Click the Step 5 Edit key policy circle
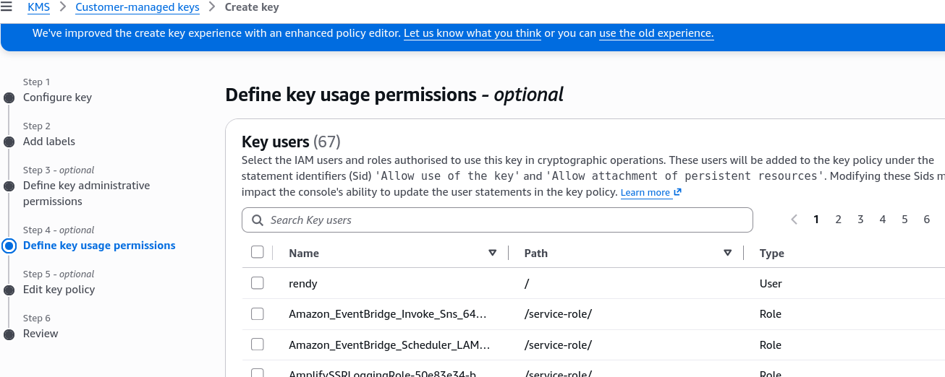The height and width of the screenshot is (377, 945). 9,290
